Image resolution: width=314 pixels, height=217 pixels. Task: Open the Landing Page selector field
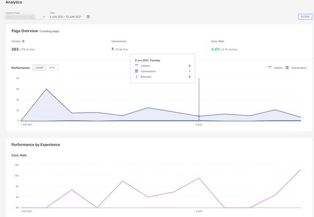pyautogui.click(x=25, y=17)
